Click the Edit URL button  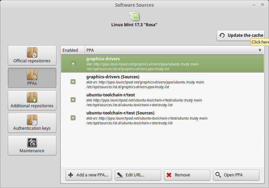coord(138,175)
